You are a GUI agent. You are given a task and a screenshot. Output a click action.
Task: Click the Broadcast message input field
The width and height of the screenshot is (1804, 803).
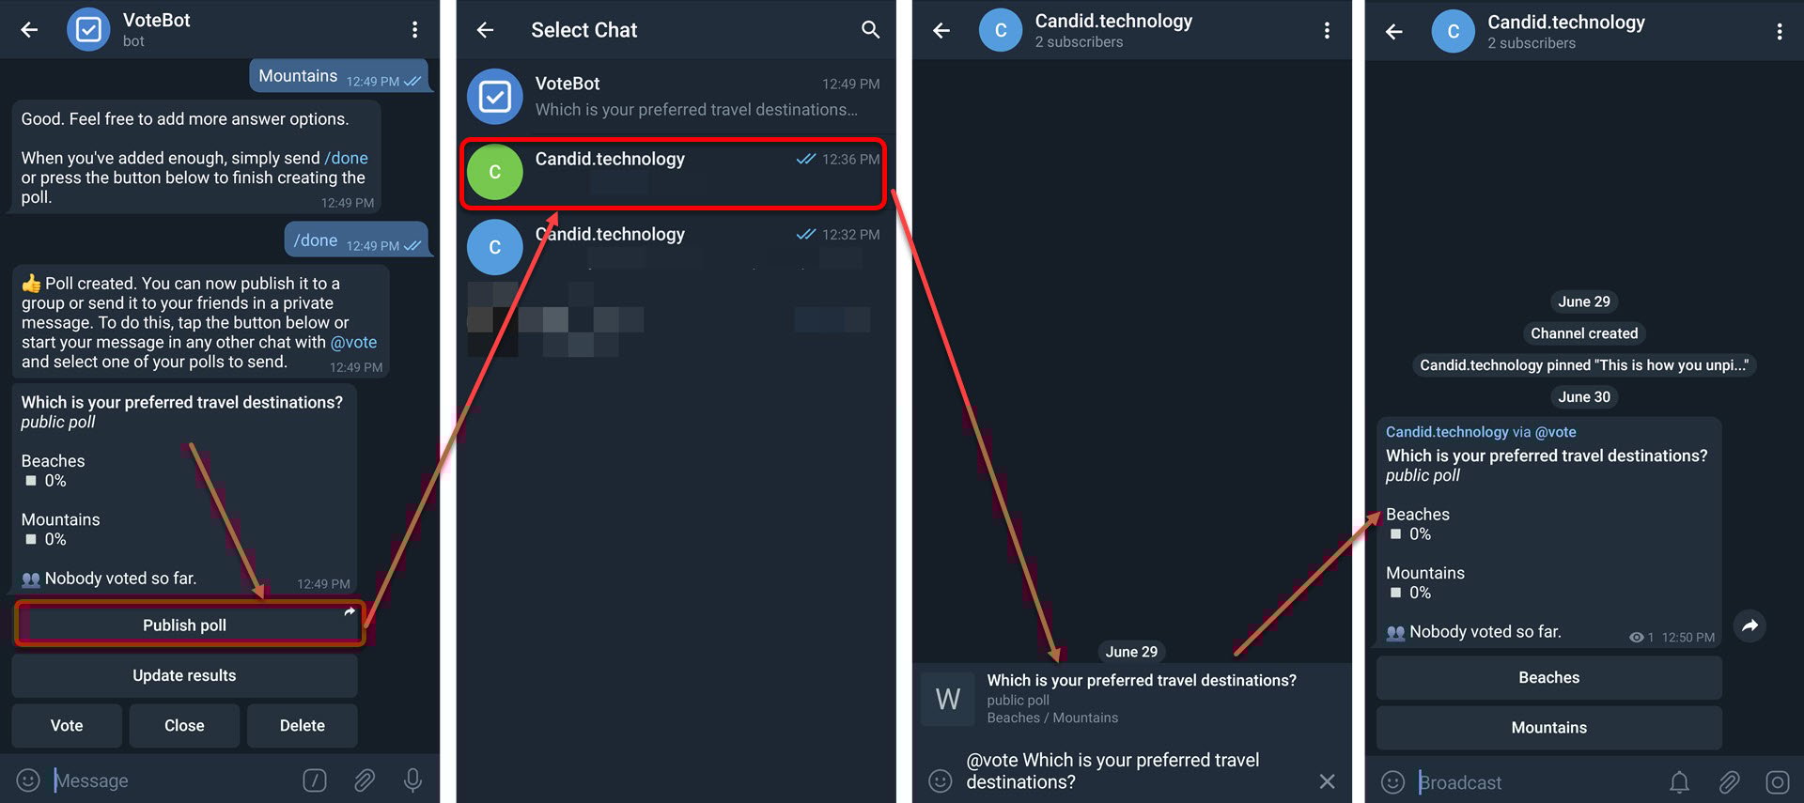coord(1536,781)
